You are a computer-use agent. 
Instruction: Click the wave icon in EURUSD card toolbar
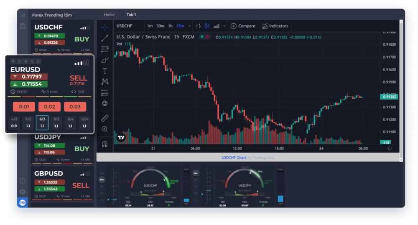click(x=19, y=61)
